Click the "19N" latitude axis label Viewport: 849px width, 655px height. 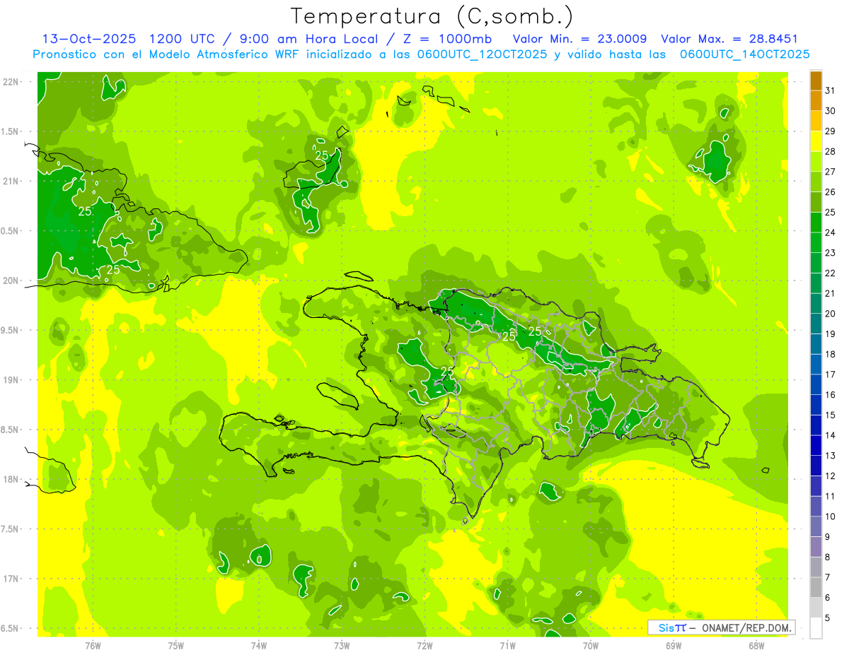coord(11,380)
